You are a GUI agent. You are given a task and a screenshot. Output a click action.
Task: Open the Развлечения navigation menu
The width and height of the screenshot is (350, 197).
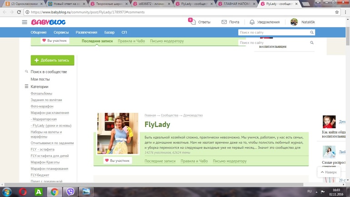click(86, 32)
